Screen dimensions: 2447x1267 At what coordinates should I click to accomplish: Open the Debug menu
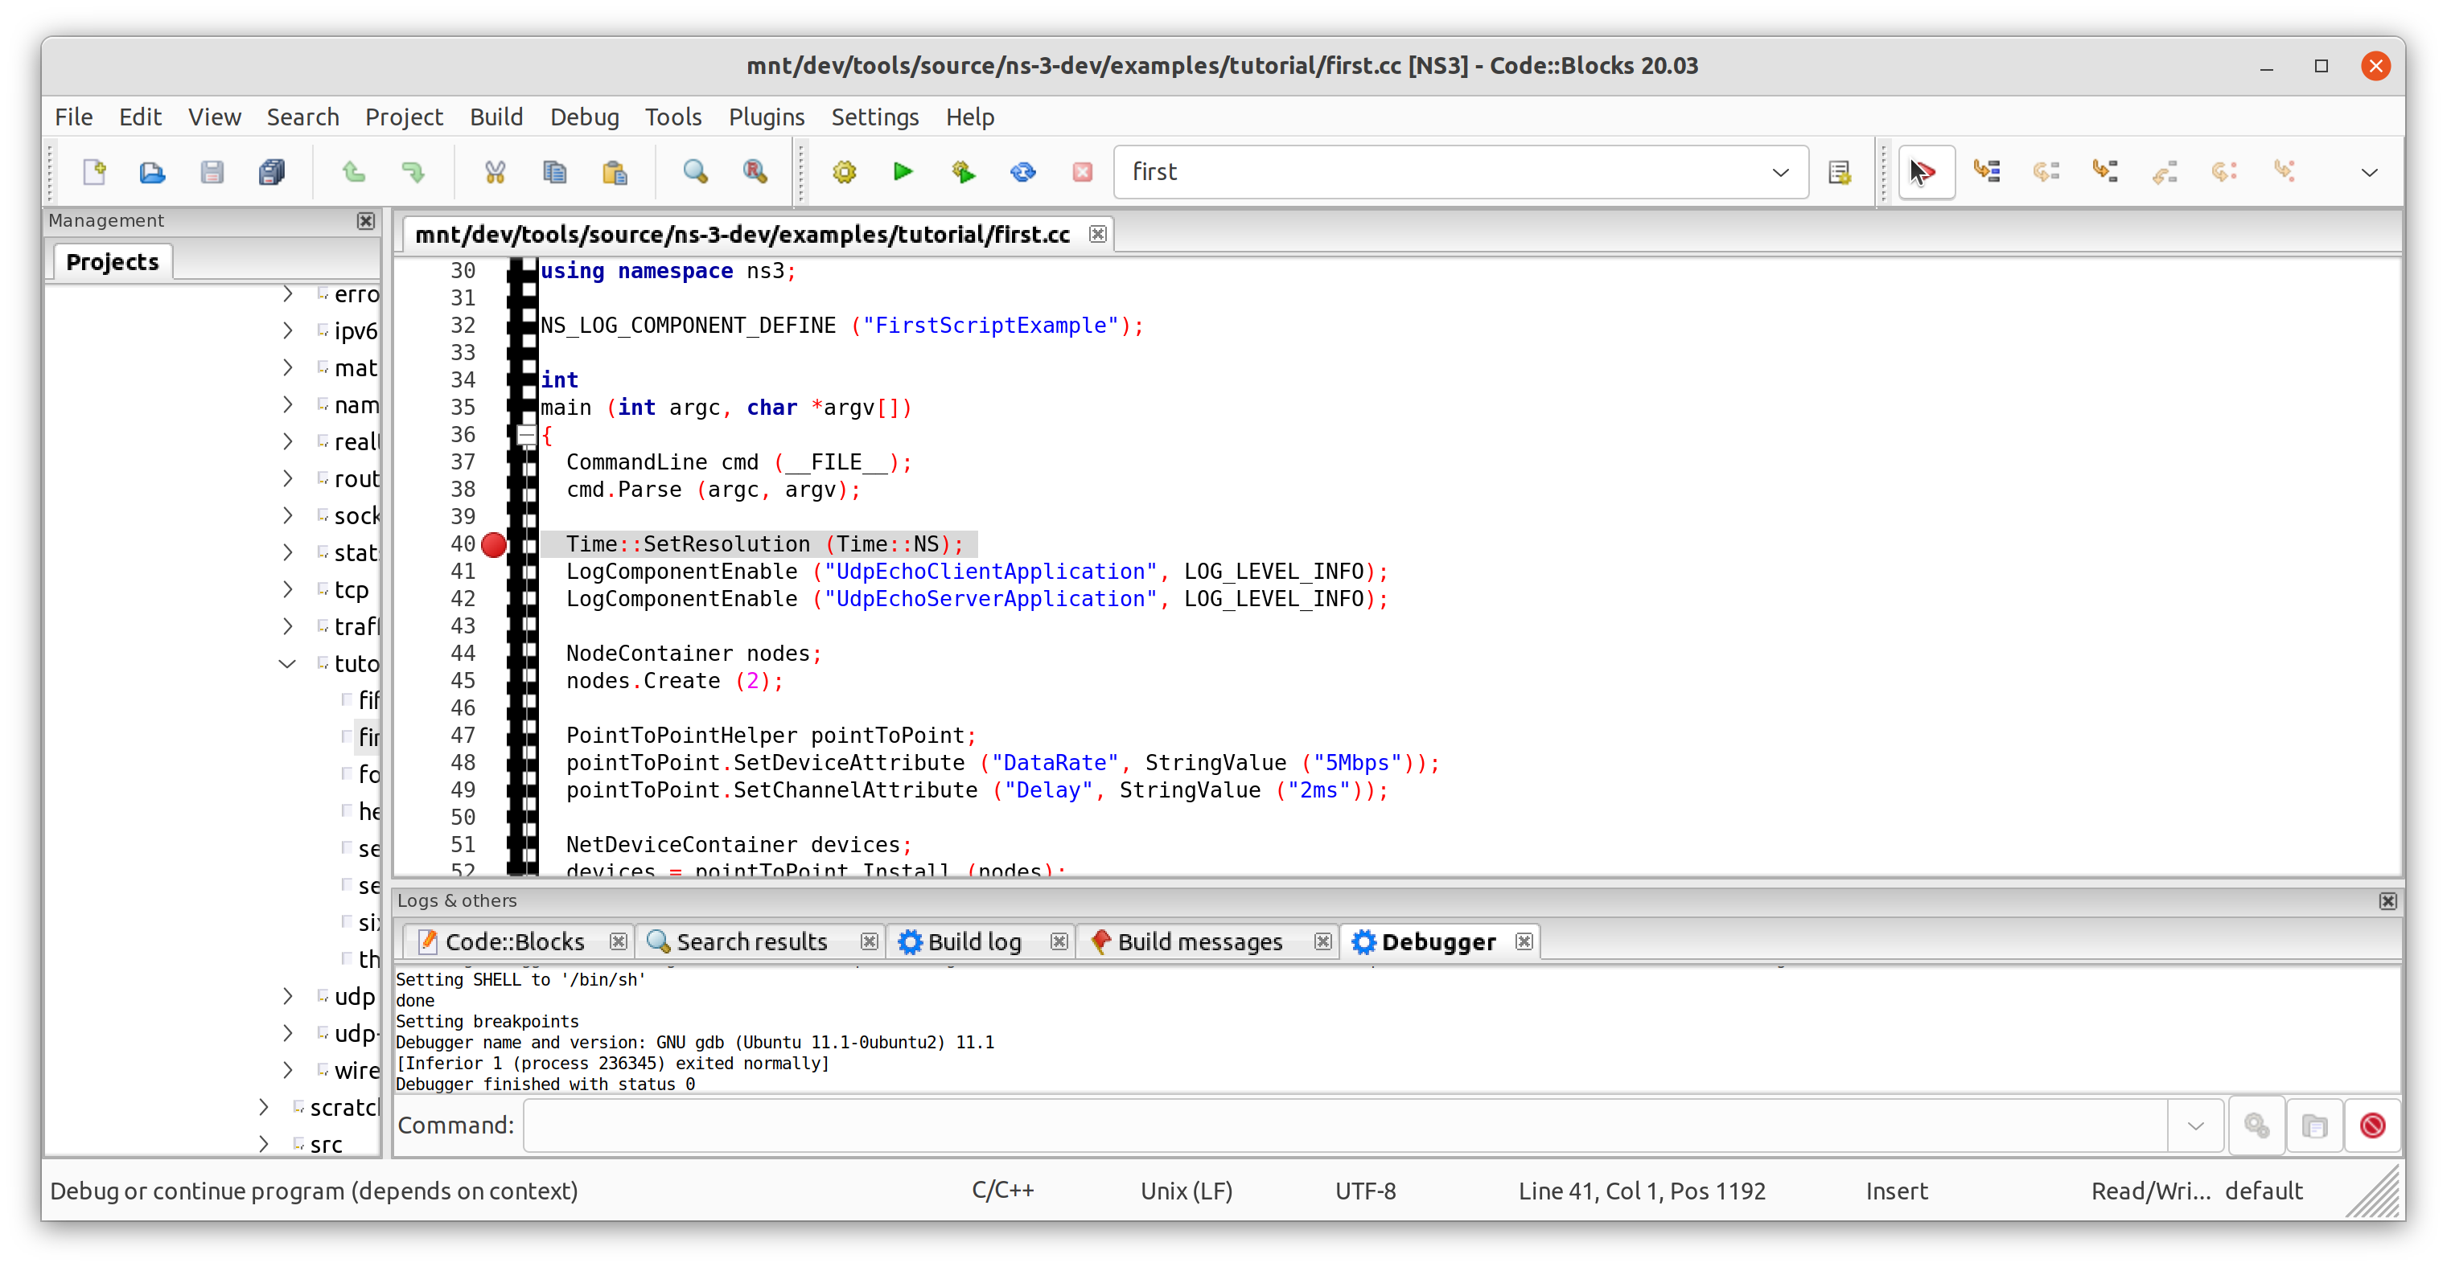point(584,116)
